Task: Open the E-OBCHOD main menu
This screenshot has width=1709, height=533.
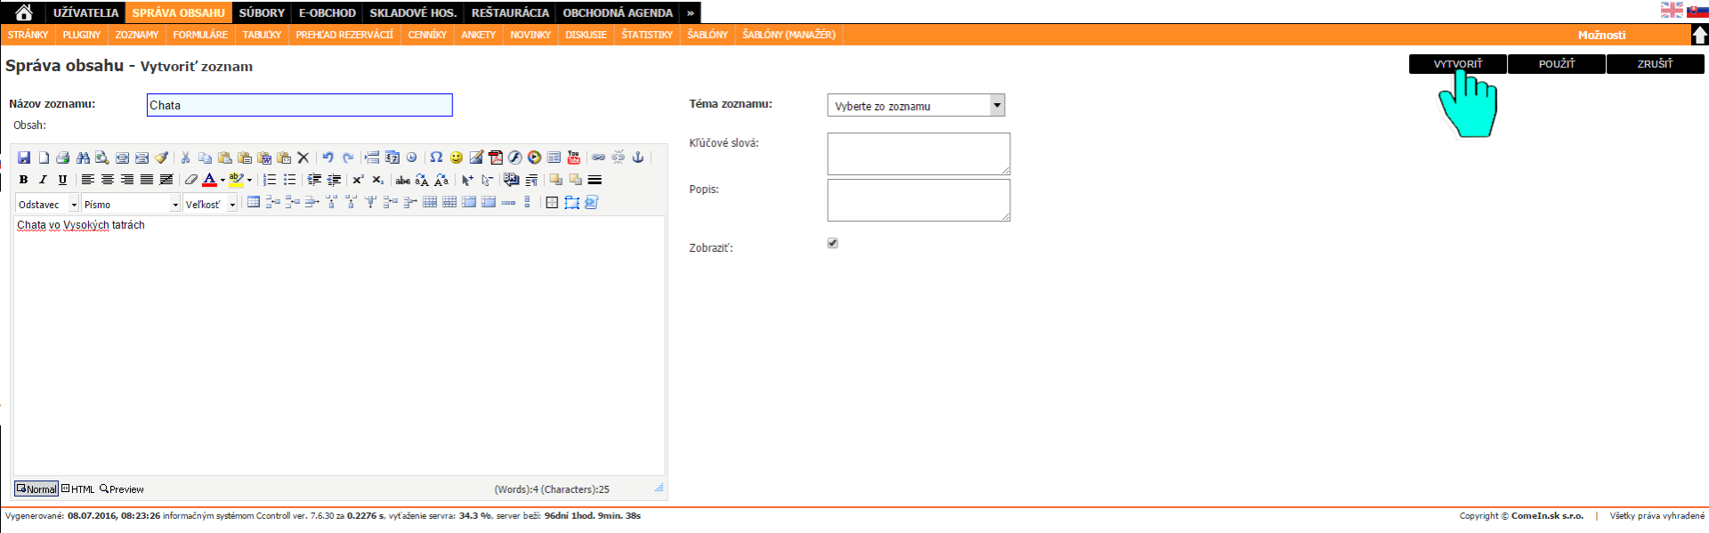Action: [x=327, y=12]
